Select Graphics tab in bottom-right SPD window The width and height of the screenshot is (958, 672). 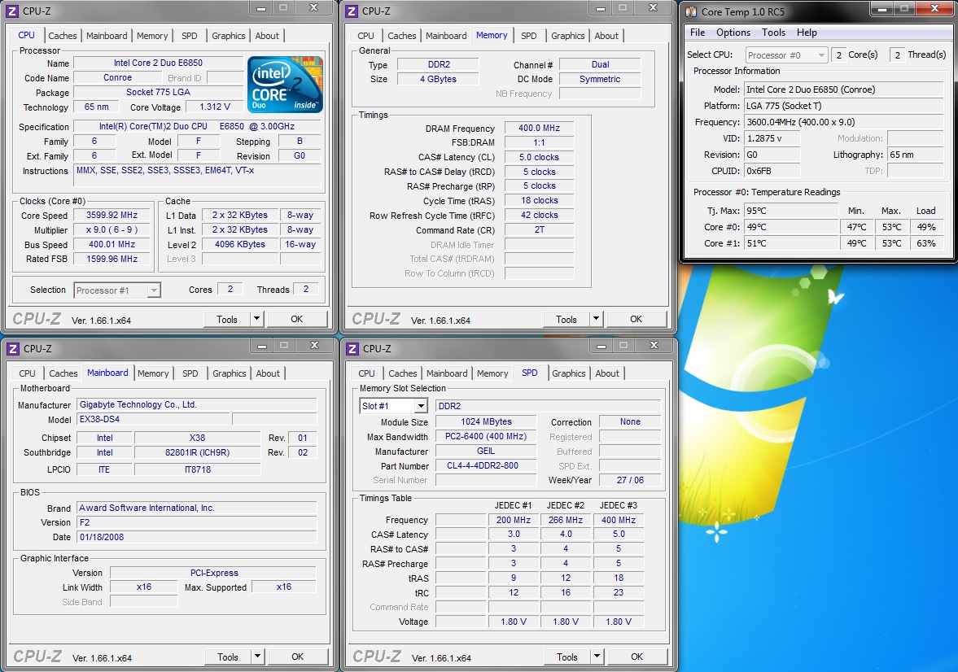(x=569, y=374)
